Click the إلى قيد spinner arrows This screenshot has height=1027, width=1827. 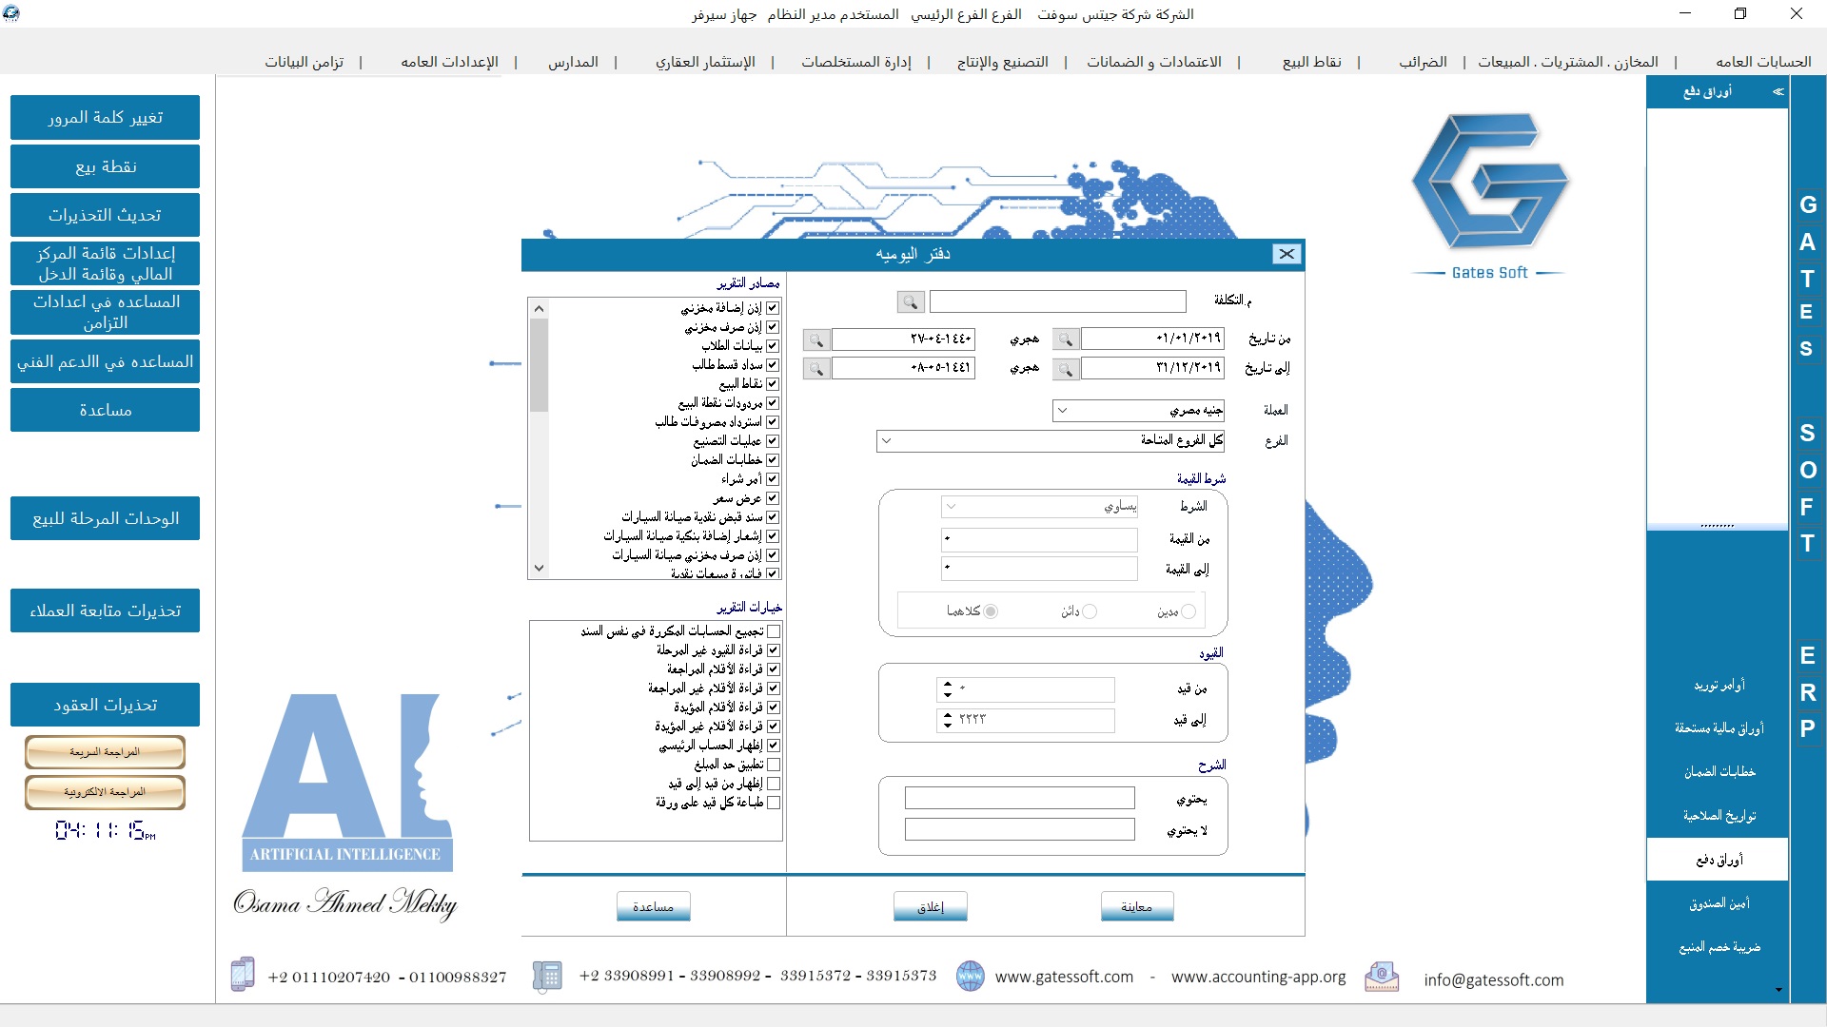pos(947,721)
